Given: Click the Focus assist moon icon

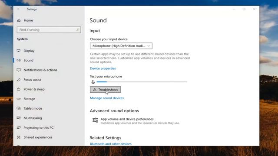Looking at the screenshot, I should [x=19, y=80].
